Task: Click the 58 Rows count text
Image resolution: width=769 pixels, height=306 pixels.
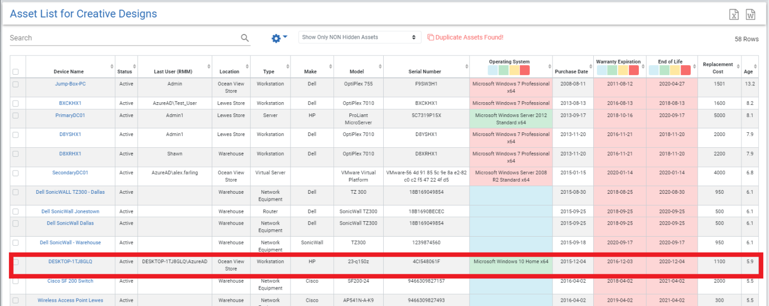Action: click(x=747, y=39)
